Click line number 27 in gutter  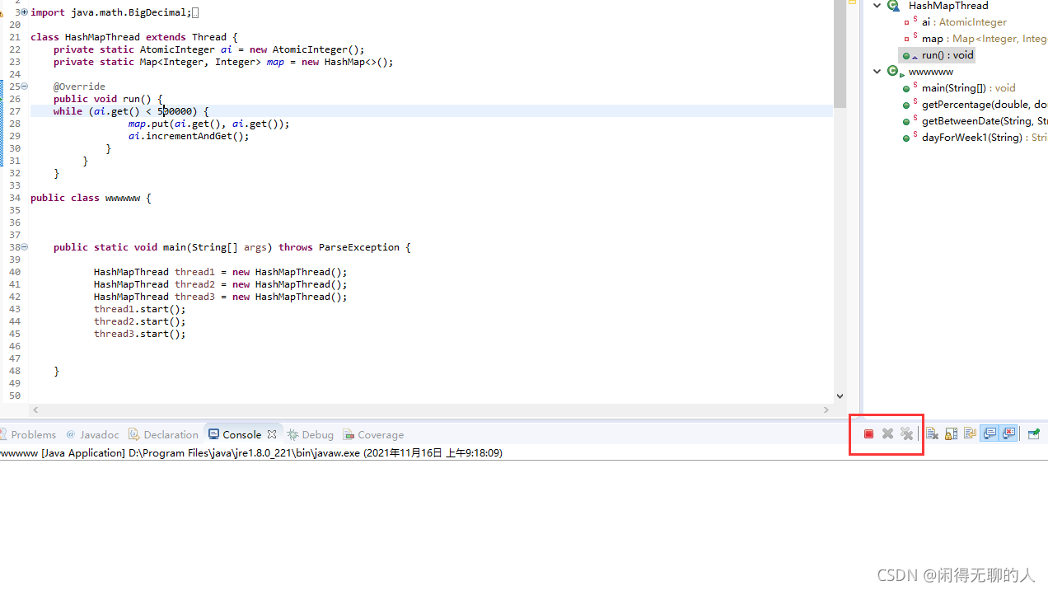(15, 111)
